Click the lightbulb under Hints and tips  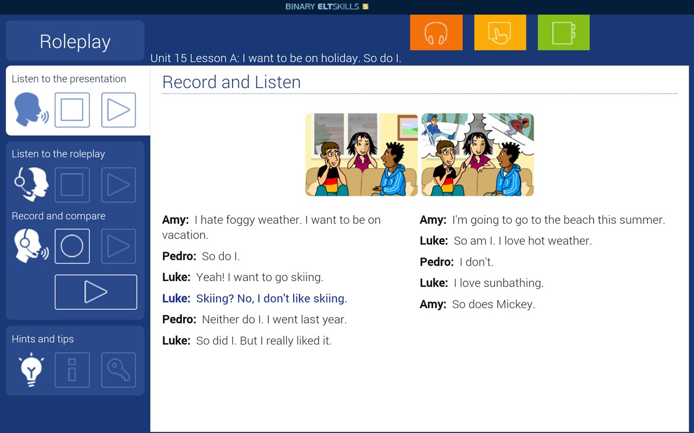pos(31,370)
